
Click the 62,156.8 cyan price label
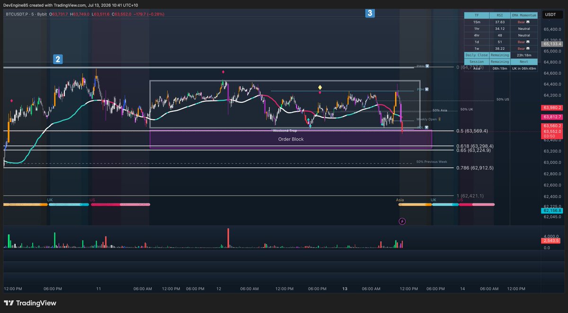pos(552,211)
